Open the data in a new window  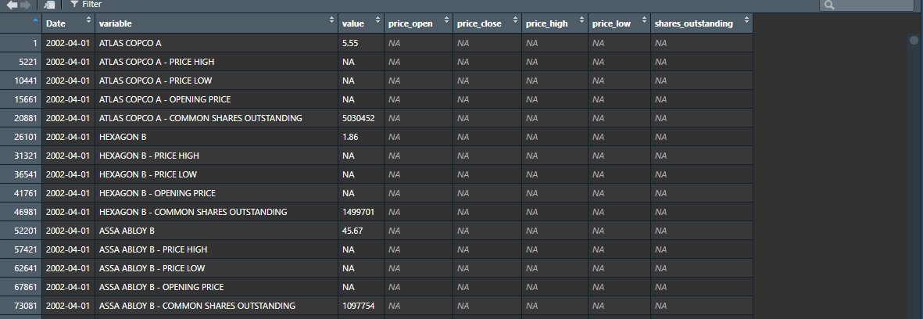[49, 5]
